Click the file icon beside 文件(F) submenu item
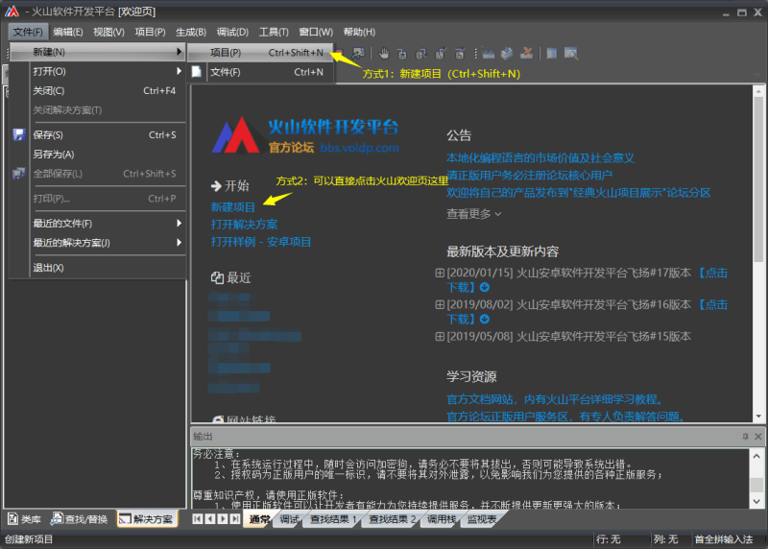This screenshot has width=768, height=549. [x=197, y=72]
